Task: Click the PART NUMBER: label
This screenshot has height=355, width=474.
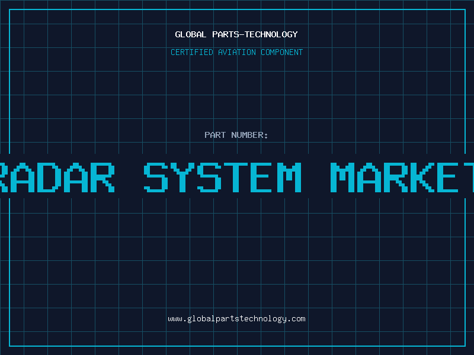Action: [236, 135]
